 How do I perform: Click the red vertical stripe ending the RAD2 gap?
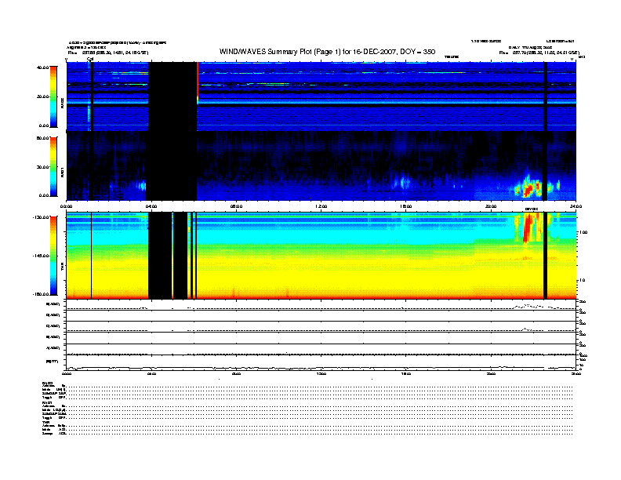tap(198, 82)
